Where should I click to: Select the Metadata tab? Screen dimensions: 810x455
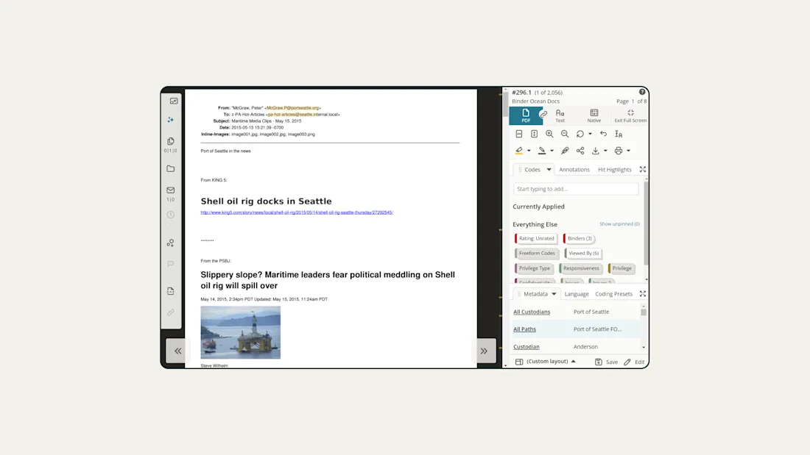535,294
